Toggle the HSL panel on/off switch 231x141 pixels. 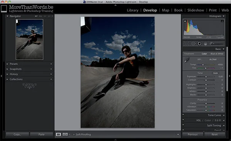[183, 119]
